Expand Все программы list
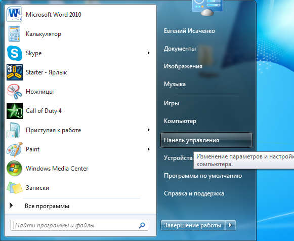Screen dimensions: 294x241 point(47,206)
